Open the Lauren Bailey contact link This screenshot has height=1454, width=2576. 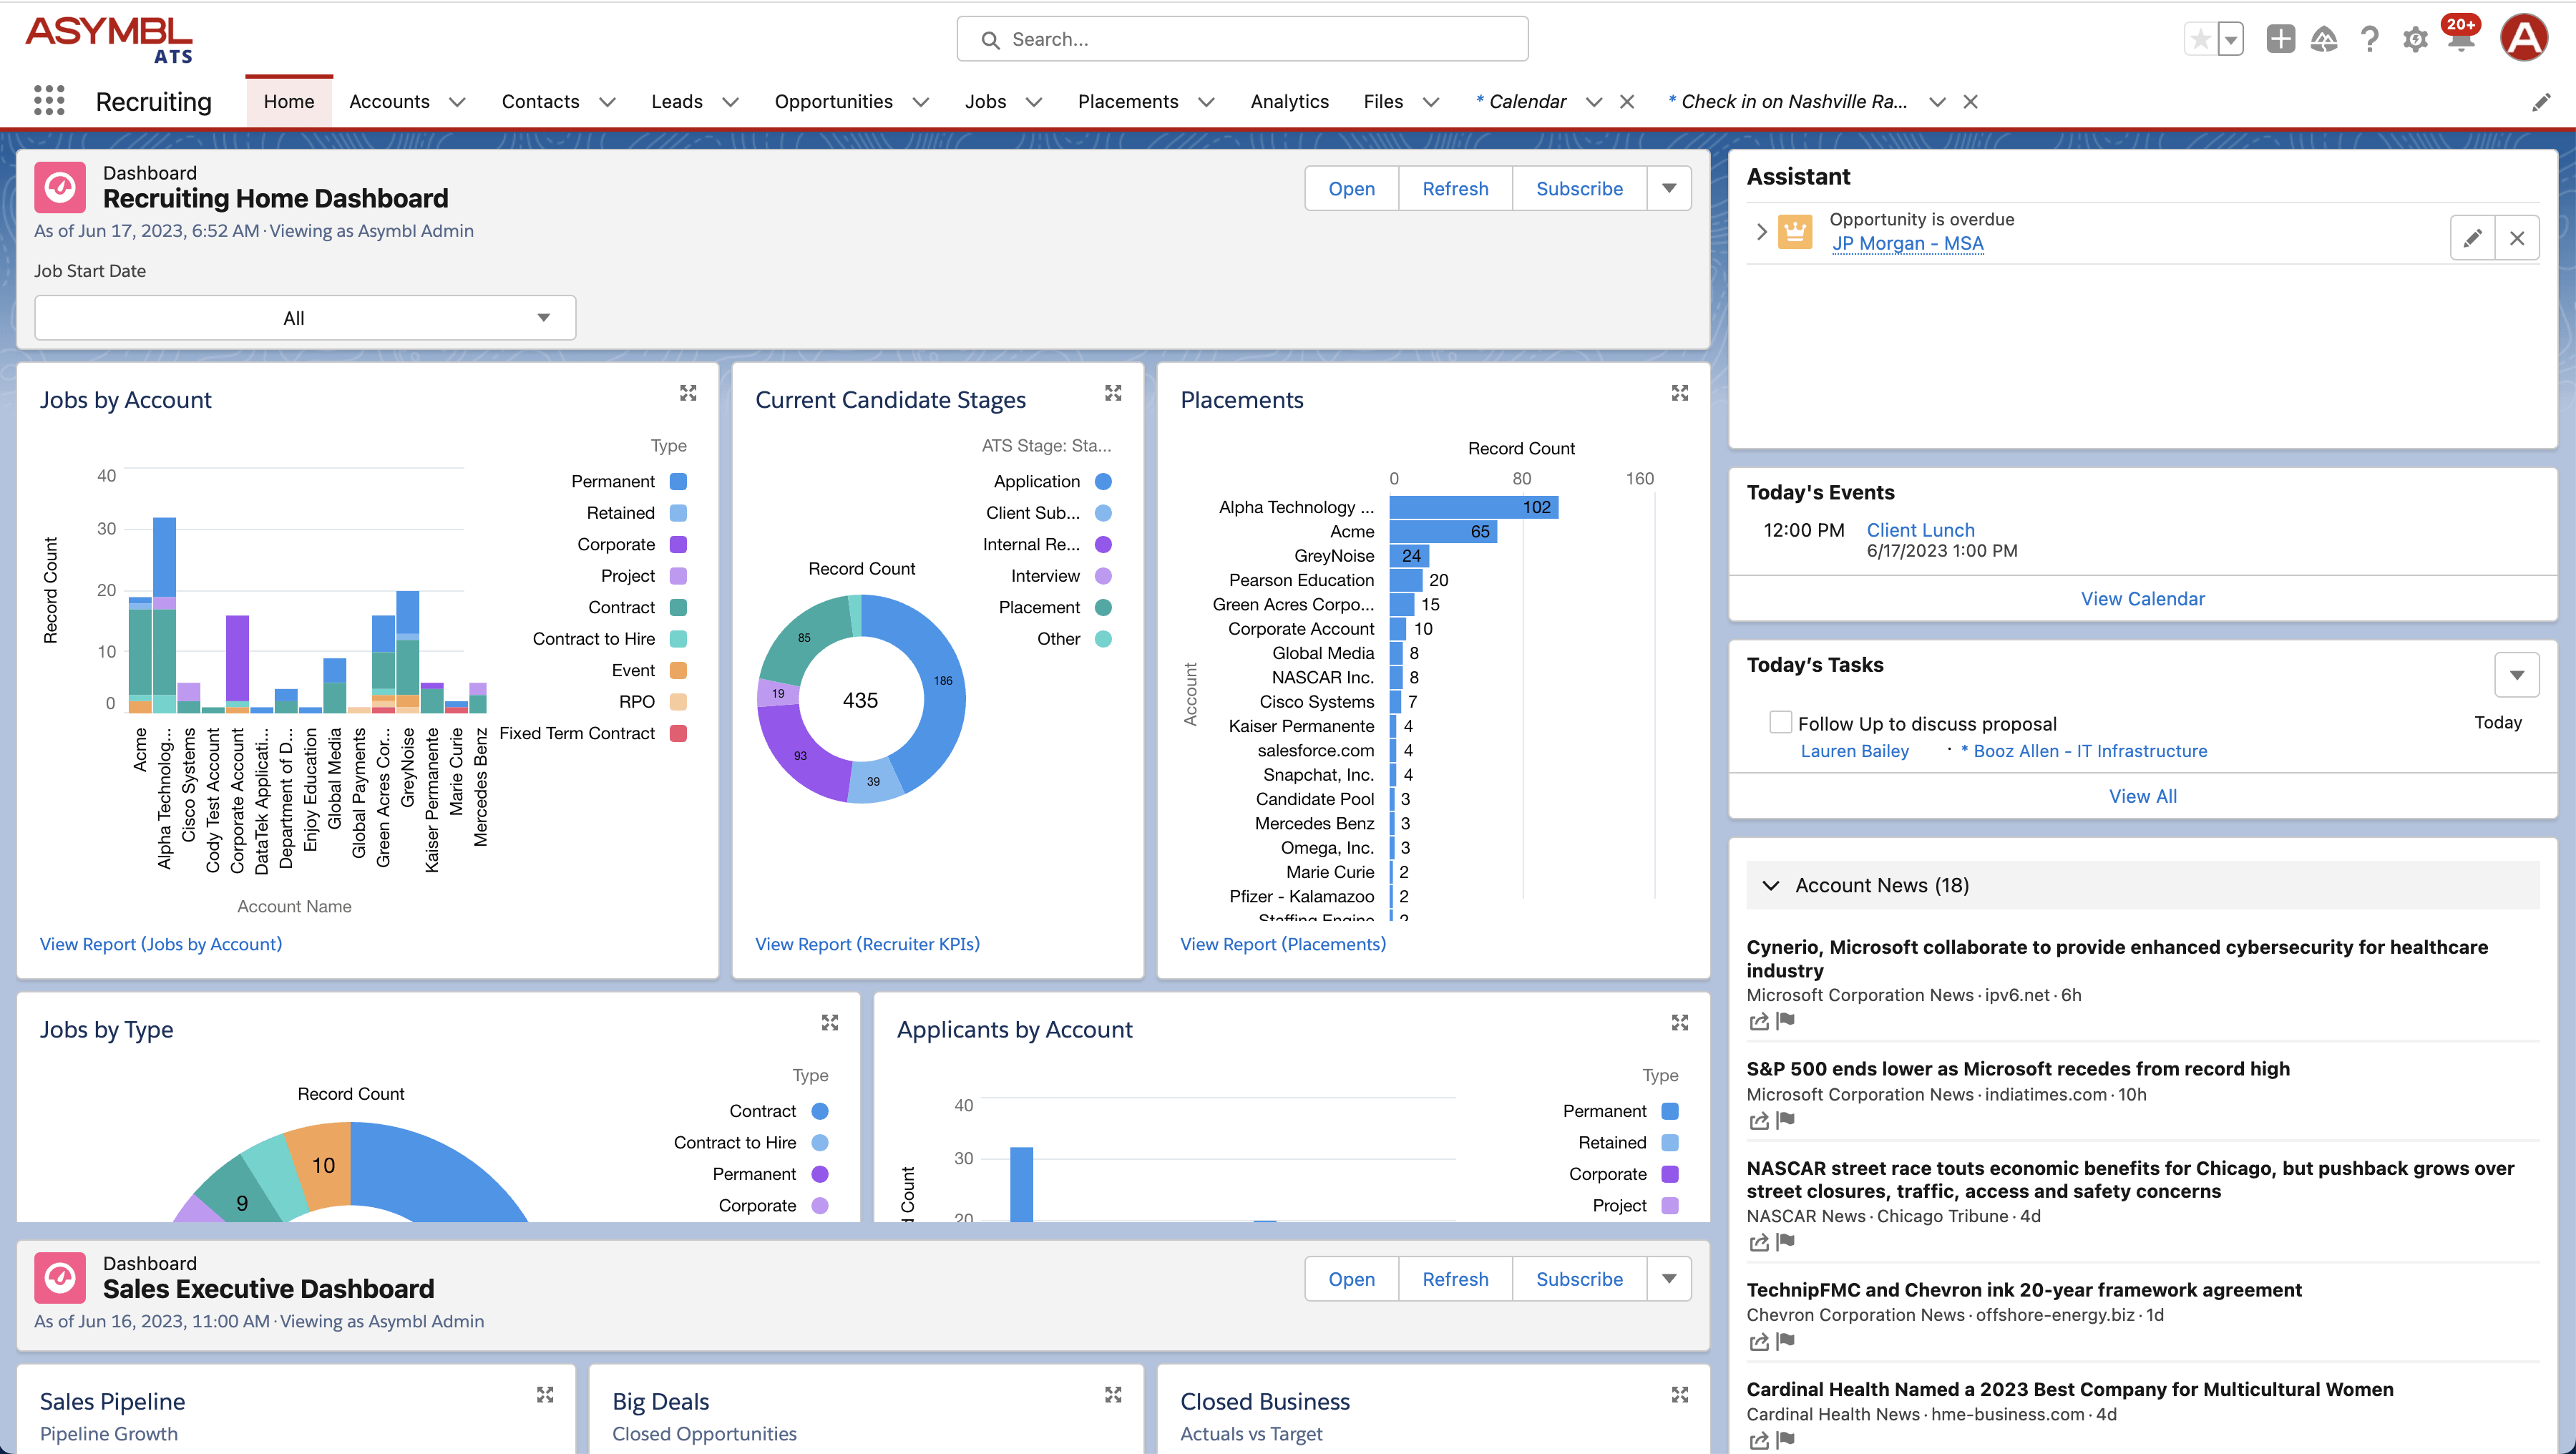point(1854,751)
